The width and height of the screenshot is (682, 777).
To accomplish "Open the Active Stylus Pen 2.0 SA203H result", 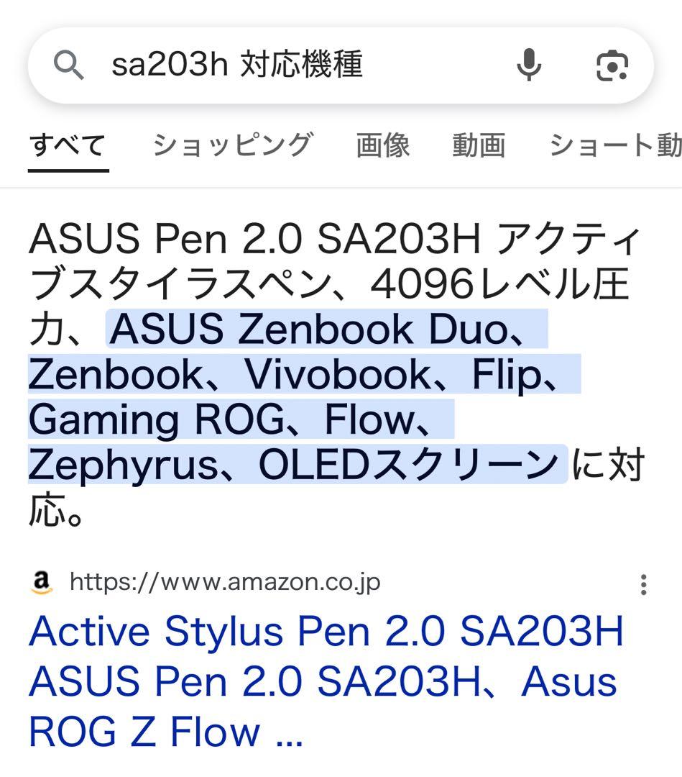I will [323, 680].
